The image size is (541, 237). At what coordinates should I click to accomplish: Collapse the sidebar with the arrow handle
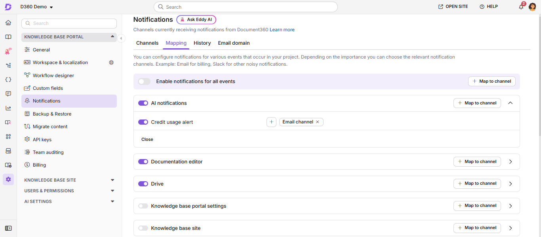(121, 38)
